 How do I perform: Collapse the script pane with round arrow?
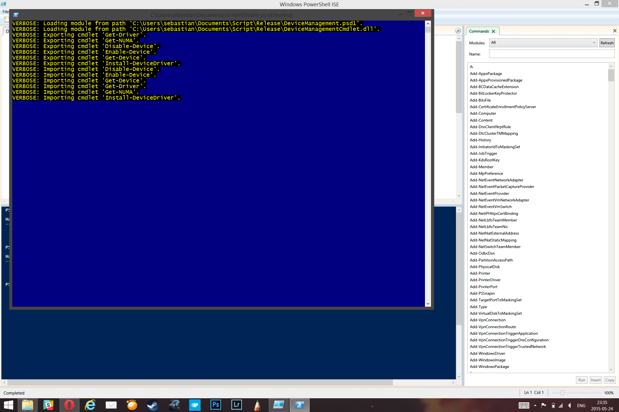pyautogui.click(x=458, y=31)
